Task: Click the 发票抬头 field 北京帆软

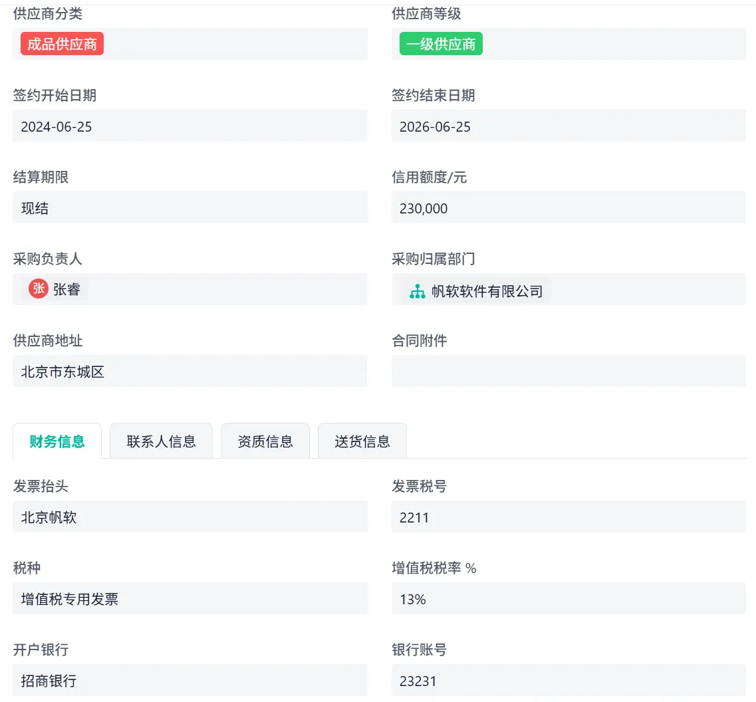Action: [190, 517]
